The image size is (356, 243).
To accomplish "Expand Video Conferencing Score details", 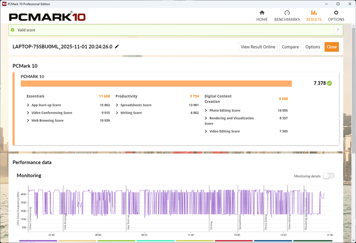I will (x=28, y=113).
